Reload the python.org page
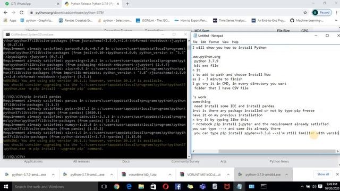The height and width of the screenshot is (191, 340). [x=21, y=13]
